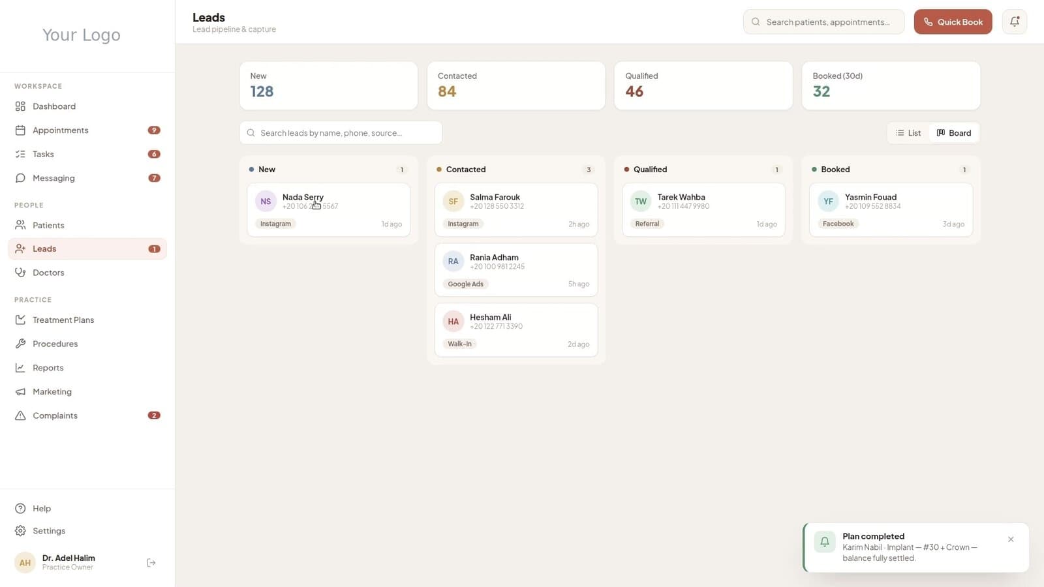Open notifications bell in top bar
The width and height of the screenshot is (1044, 587).
(1015, 22)
